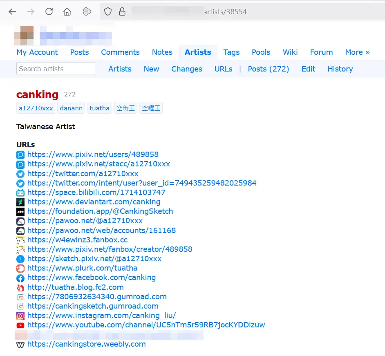
Task: Select the 空罐王 alias tag
Action: [x=151, y=108]
